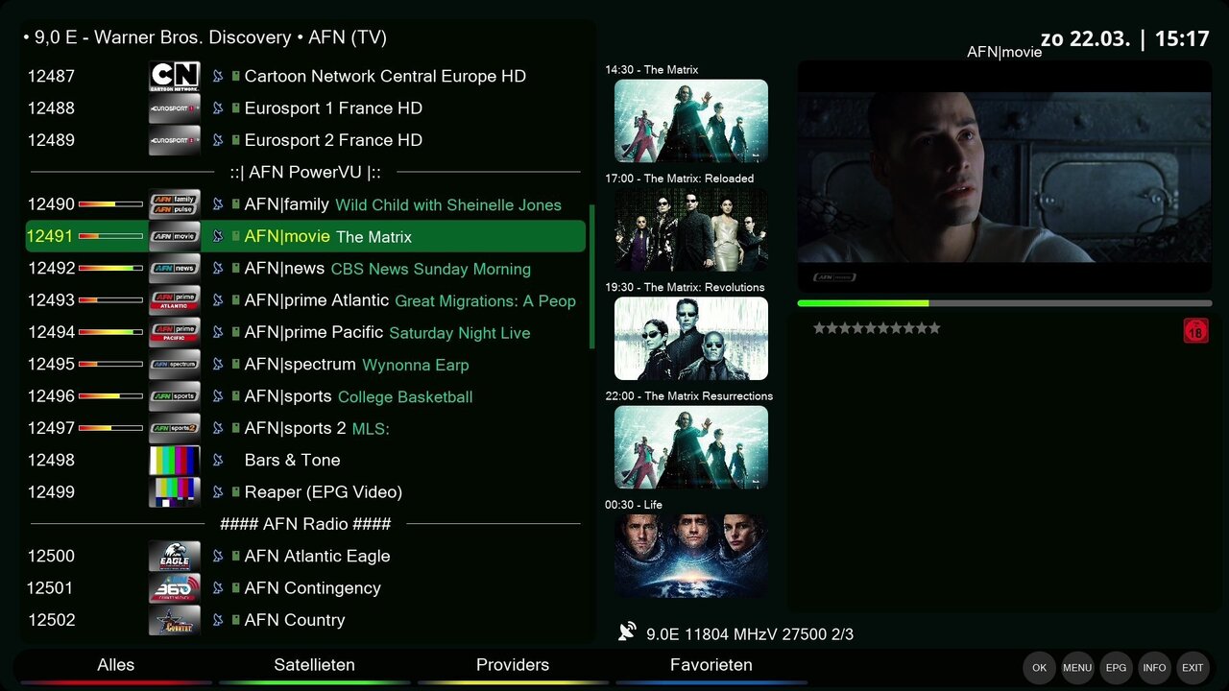The image size is (1229, 691).
Task: Open the Alles tab
Action: tap(116, 666)
